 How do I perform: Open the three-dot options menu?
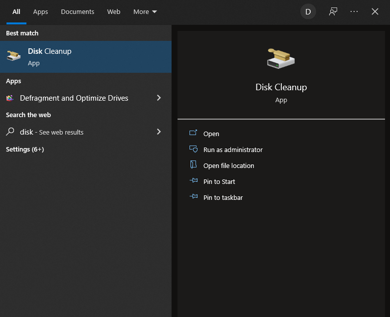click(354, 11)
